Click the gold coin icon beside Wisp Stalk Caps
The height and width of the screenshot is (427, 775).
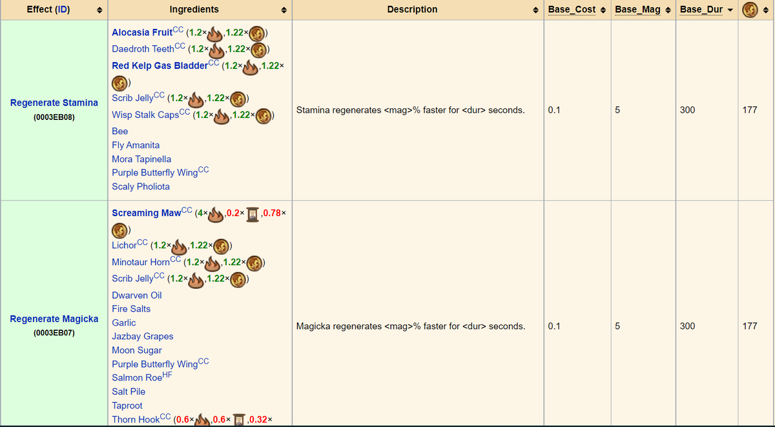click(x=265, y=116)
